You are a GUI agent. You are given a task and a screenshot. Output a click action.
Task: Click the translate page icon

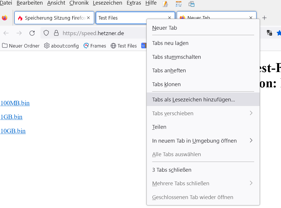[x=269, y=33]
